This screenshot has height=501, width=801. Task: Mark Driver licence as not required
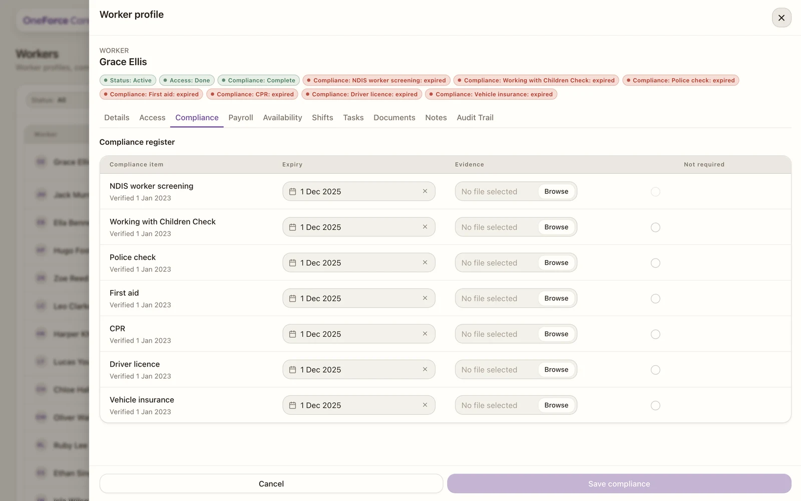pyautogui.click(x=655, y=369)
